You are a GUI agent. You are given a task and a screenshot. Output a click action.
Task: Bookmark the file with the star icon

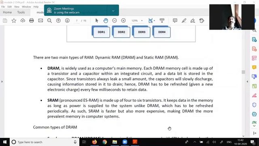pyautogui.click(x=14, y=21)
